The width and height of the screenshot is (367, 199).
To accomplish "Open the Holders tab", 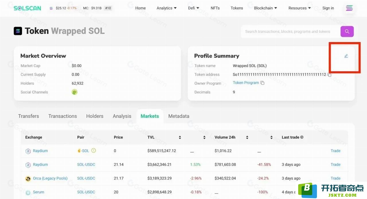I will click(x=95, y=116).
